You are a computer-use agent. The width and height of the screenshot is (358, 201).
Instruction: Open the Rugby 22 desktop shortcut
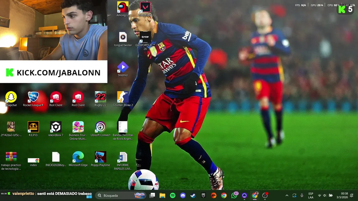pos(100,99)
